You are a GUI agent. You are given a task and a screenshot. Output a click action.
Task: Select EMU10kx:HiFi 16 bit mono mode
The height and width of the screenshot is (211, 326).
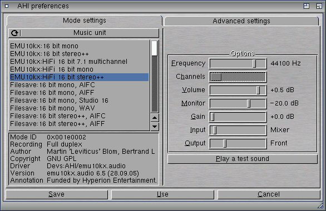click(79, 69)
